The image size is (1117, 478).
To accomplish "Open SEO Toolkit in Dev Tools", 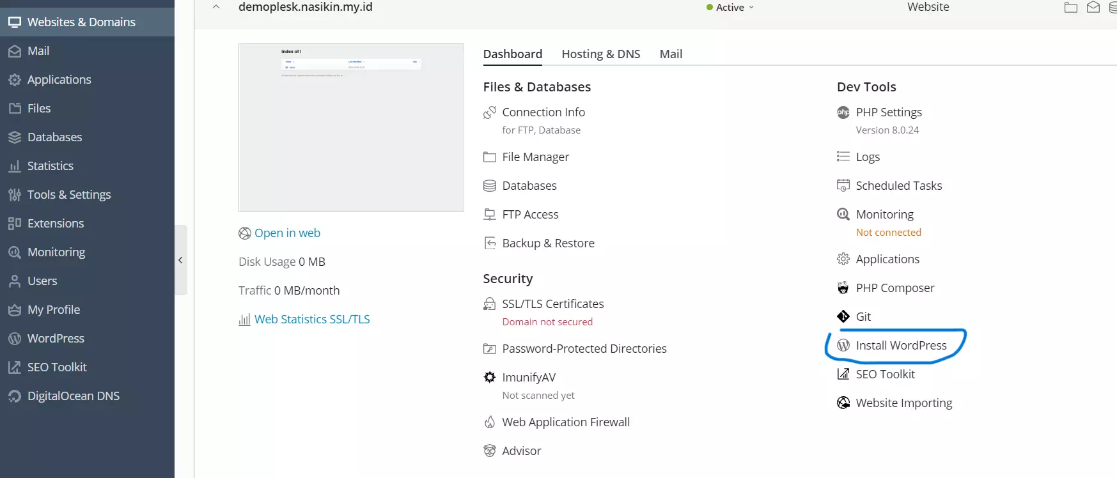I will pyautogui.click(x=885, y=374).
